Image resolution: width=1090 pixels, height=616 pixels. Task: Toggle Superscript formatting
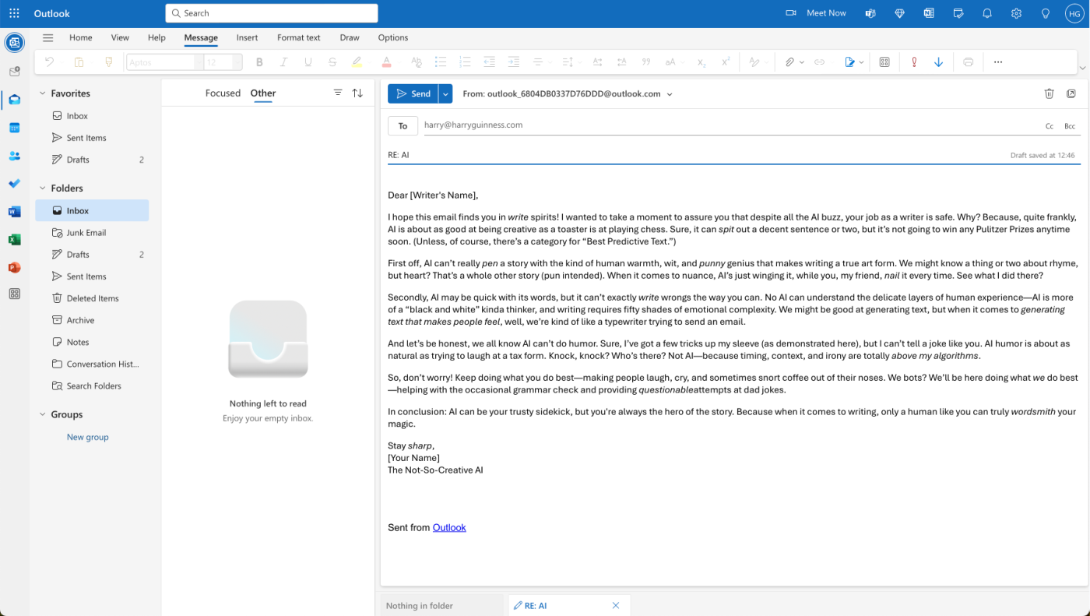coord(726,62)
